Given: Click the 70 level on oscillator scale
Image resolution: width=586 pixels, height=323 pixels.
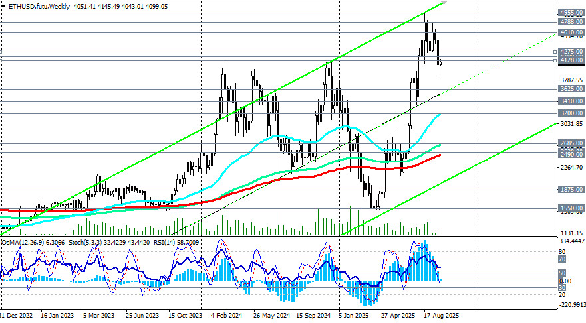Looking at the screenshot, I should coord(561,261).
